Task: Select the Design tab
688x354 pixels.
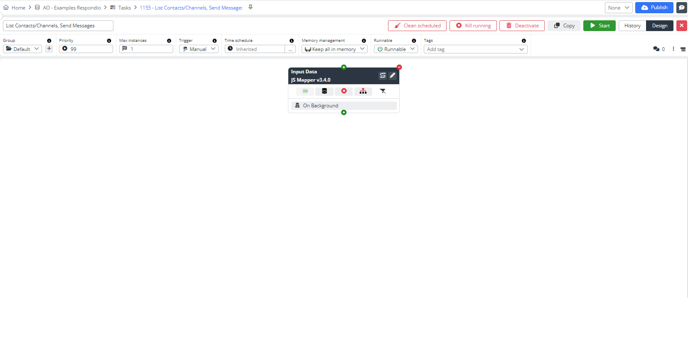Action: click(659, 26)
